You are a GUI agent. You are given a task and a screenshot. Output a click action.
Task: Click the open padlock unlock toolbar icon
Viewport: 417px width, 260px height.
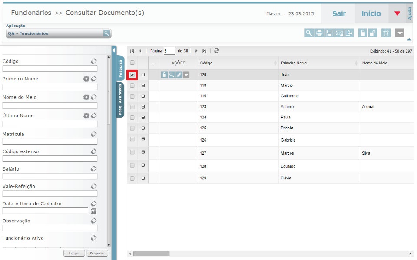(x=373, y=33)
